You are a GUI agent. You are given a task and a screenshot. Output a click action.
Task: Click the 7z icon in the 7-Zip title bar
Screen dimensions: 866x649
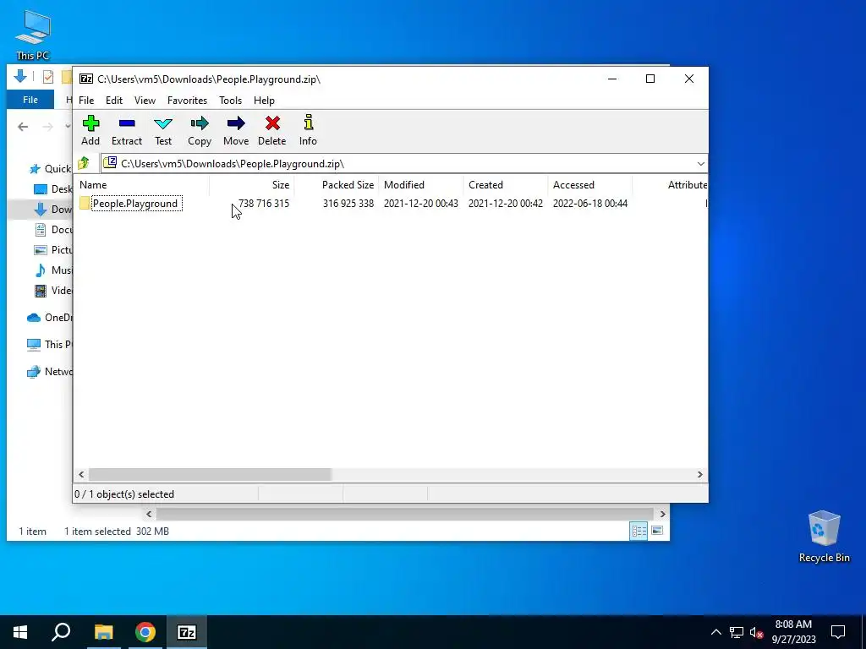tap(86, 79)
